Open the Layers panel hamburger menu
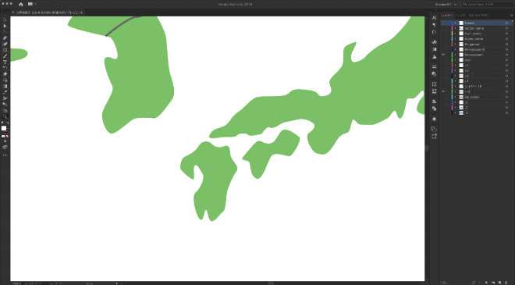This screenshot has height=285, width=515. tap(511, 15)
